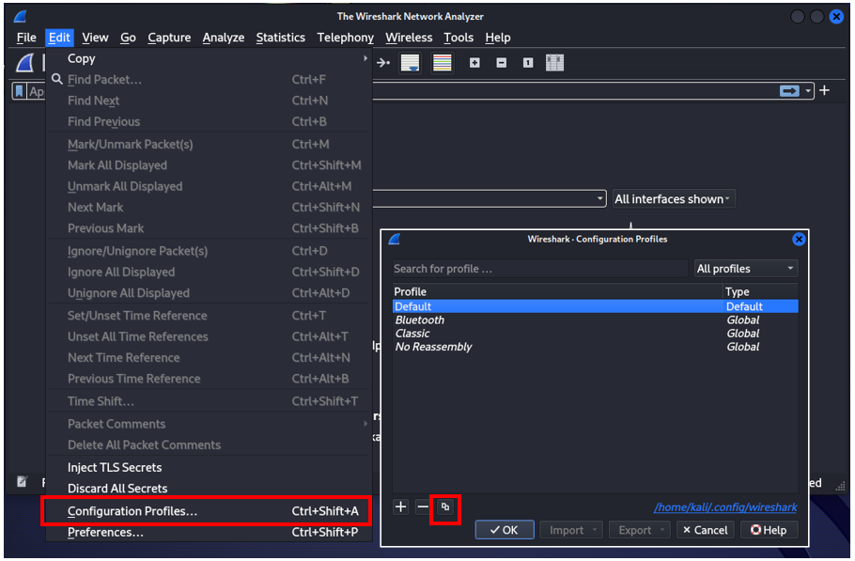Click the zoom out toolbar icon
The image size is (855, 561).
[x=501, y=63]
